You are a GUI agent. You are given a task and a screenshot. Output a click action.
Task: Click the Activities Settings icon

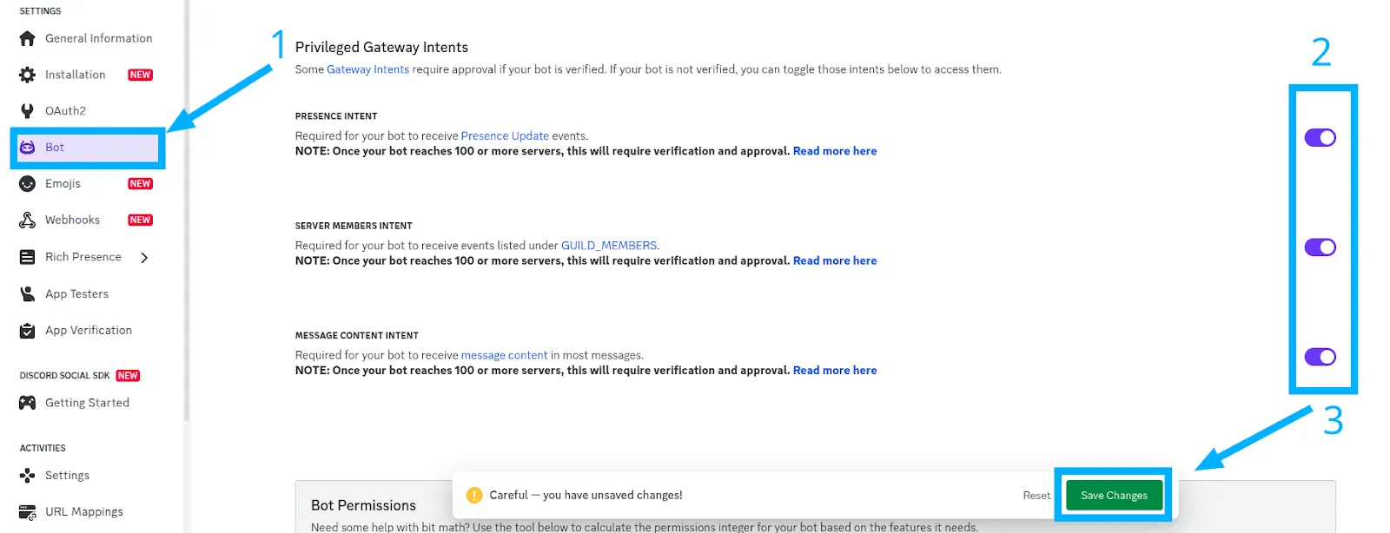(28, 476)
